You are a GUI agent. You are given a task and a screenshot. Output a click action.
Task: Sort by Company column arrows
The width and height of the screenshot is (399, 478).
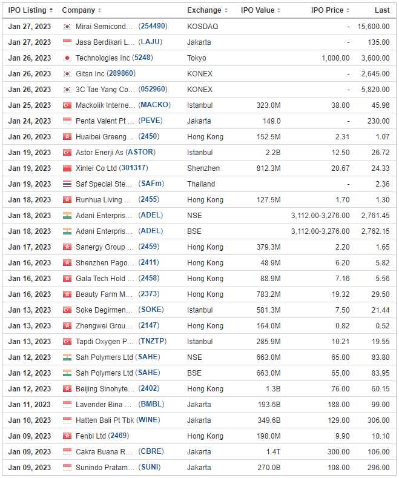pos(99,10)
